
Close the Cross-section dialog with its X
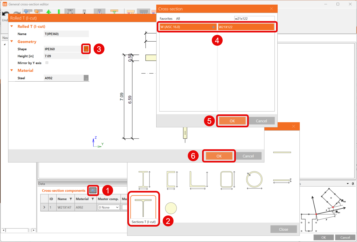[271, 9]
